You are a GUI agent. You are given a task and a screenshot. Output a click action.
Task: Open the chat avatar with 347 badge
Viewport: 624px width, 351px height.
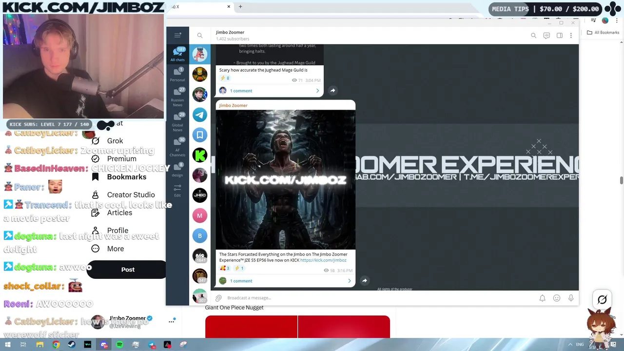pyautogui.click(x=199, y=276)
